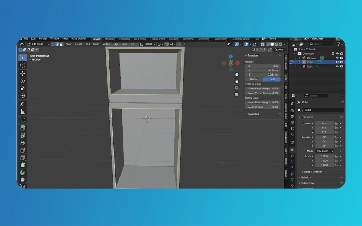Select the Annotate pencil tool
Screen dimensions: 362x226
pyautogui.click(x=23, y=104)
